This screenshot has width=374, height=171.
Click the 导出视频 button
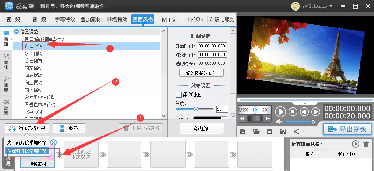coord(347,129)
